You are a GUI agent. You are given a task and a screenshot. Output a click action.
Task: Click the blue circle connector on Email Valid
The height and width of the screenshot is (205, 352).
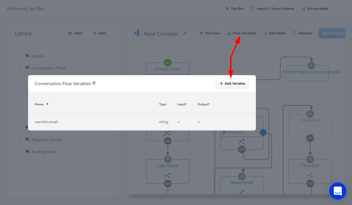[x=263, y=132]
